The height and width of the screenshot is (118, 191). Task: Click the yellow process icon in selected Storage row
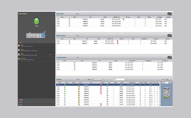point(79,85)
